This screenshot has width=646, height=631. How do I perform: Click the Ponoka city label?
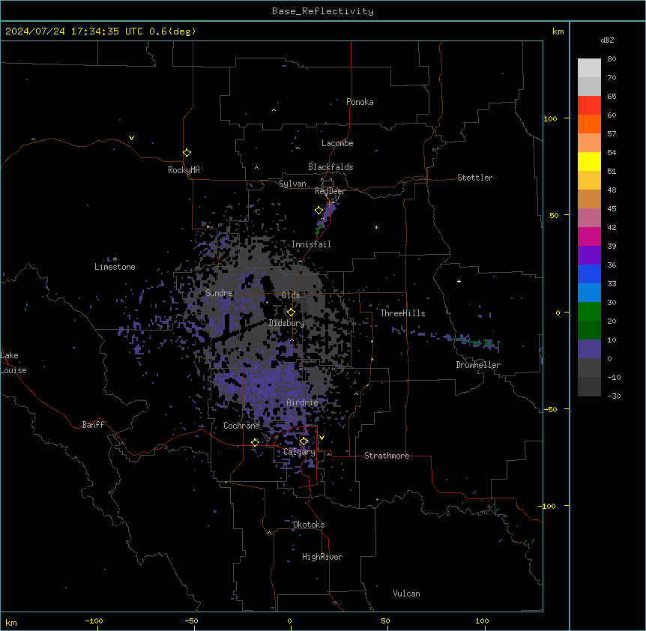[360, 102]
